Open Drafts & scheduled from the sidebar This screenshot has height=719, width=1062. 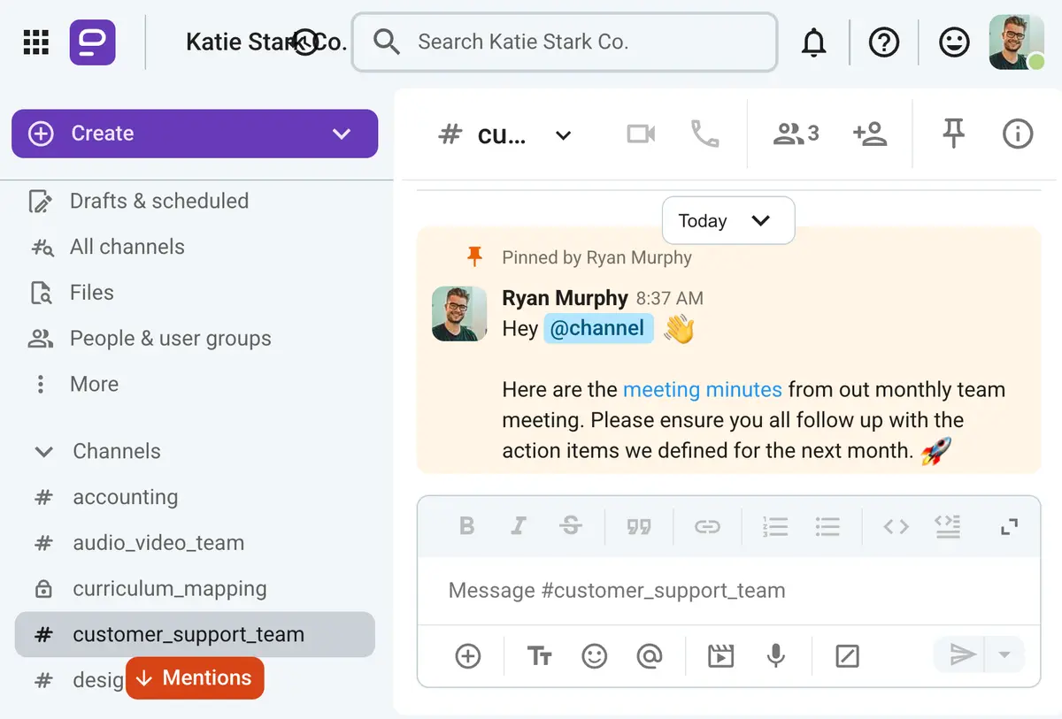point(158,201)
